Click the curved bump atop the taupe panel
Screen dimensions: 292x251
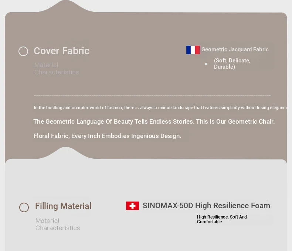point(65,6)
